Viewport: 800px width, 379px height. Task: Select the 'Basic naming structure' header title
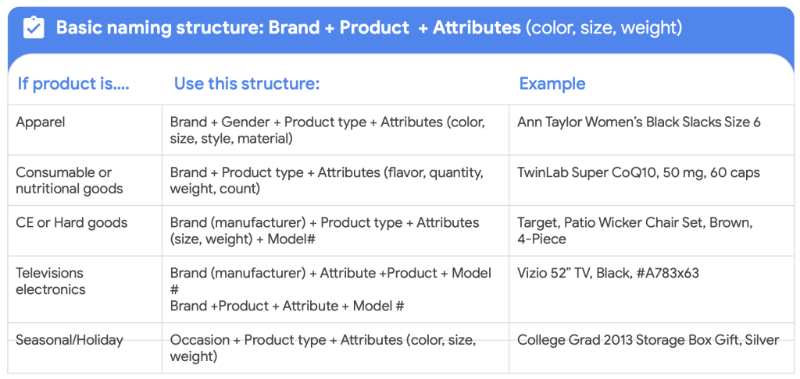(369, 27)
